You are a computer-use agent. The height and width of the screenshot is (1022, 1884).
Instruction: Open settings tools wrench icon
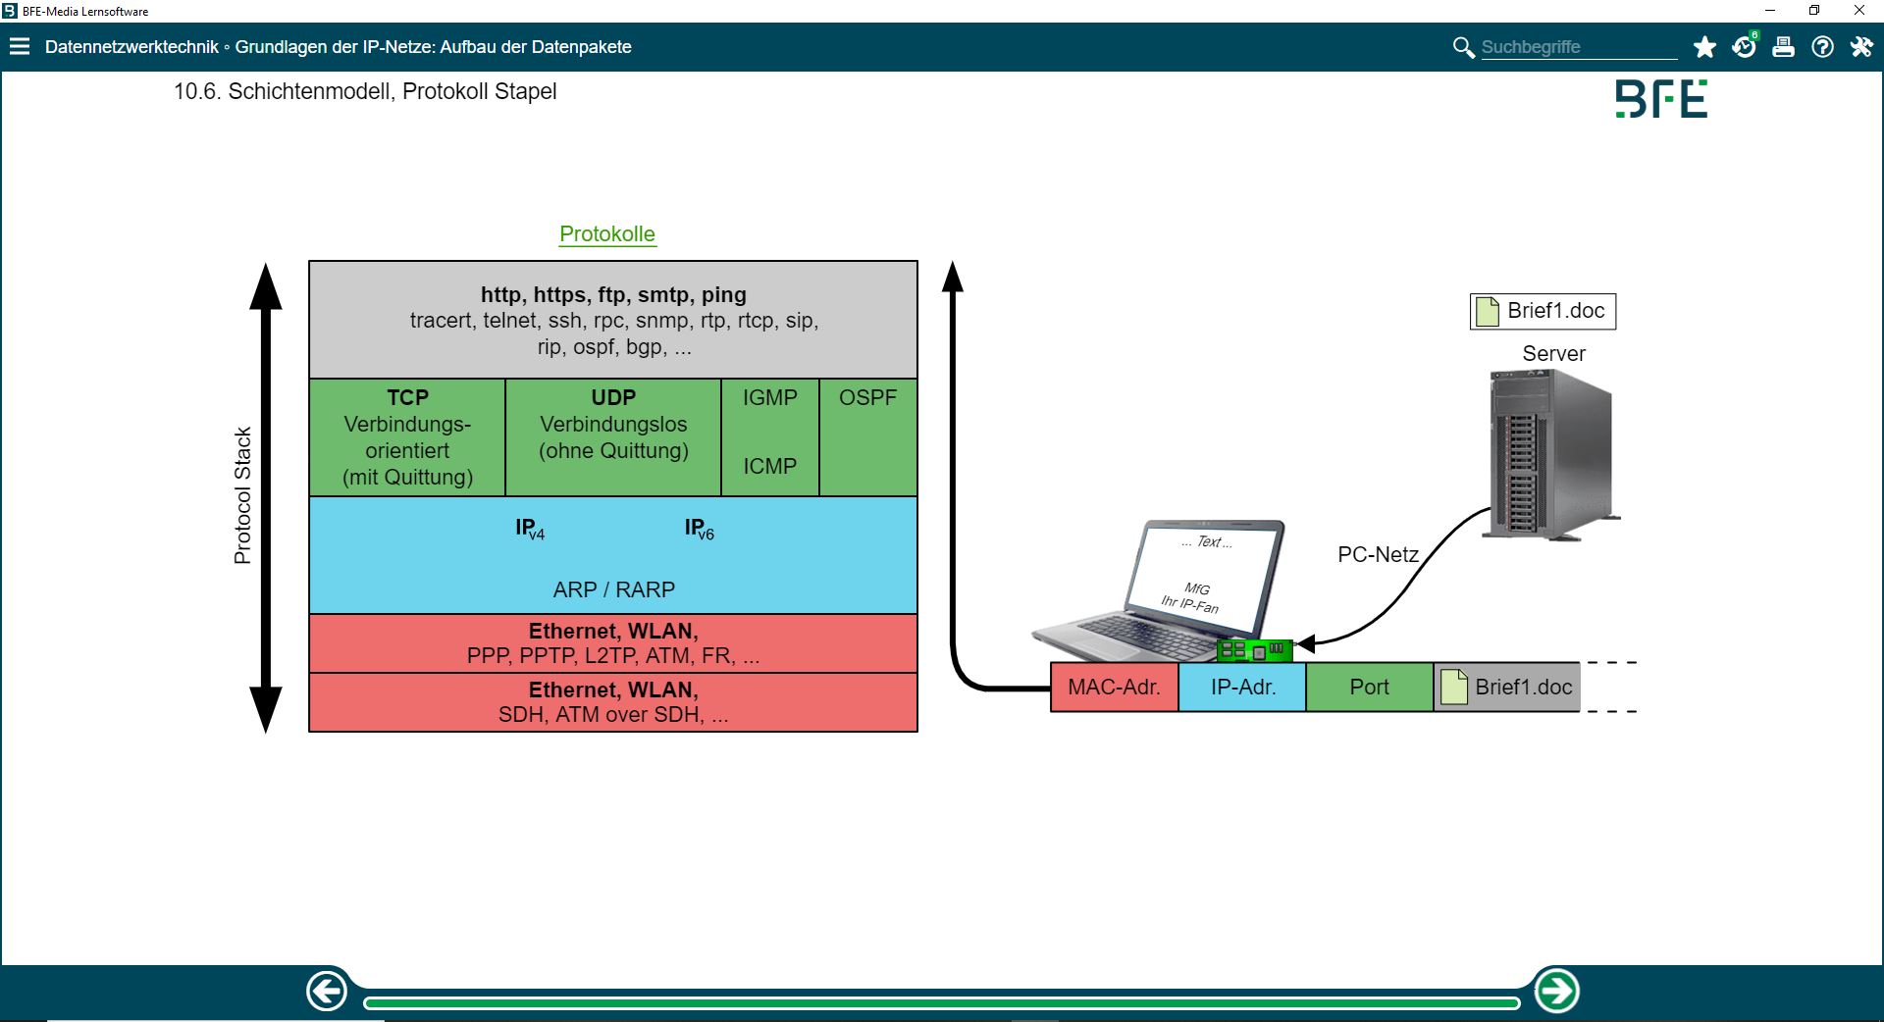1861,47
